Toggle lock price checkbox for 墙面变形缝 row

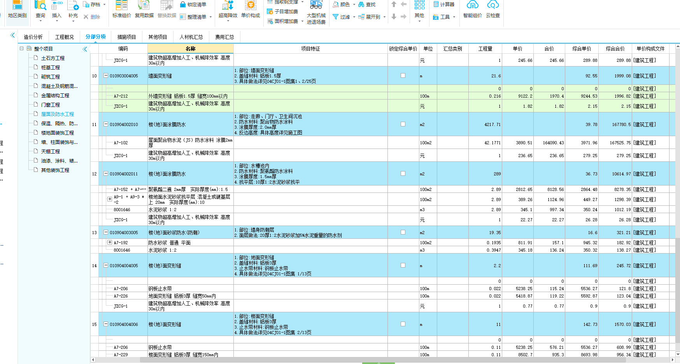pyautogui.click(x=403, y=75)
